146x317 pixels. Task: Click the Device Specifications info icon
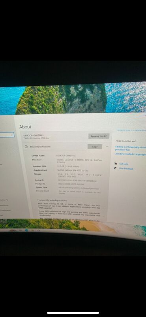tap(26, 147)
